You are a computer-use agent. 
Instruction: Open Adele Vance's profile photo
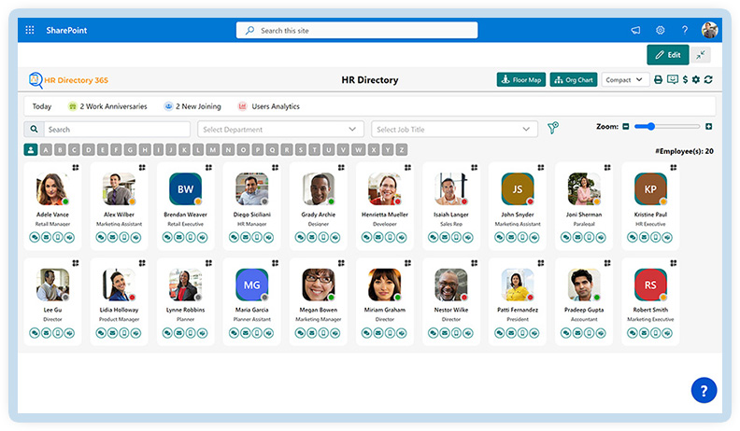click(x=52, y=188)
